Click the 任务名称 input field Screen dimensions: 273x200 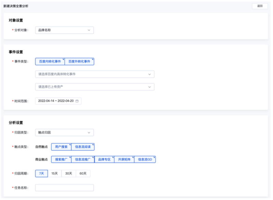click(64, 188)
